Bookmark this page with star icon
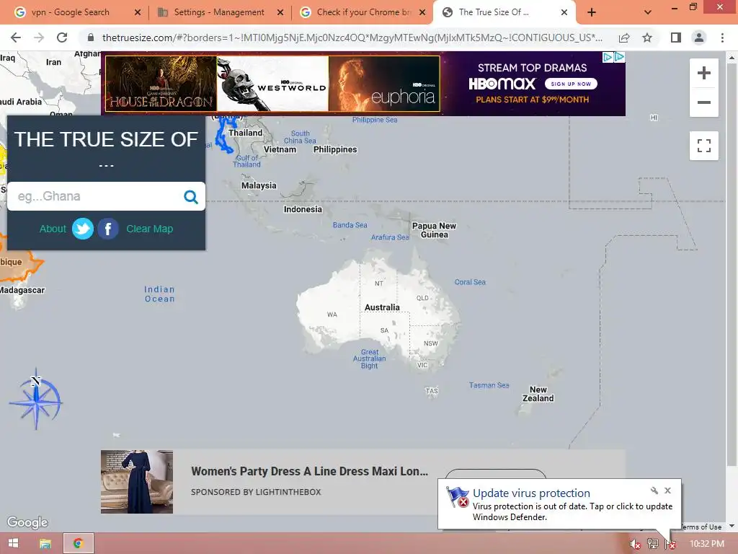Image resolution: width=738 pixels, height=554 pixels. 647,38
